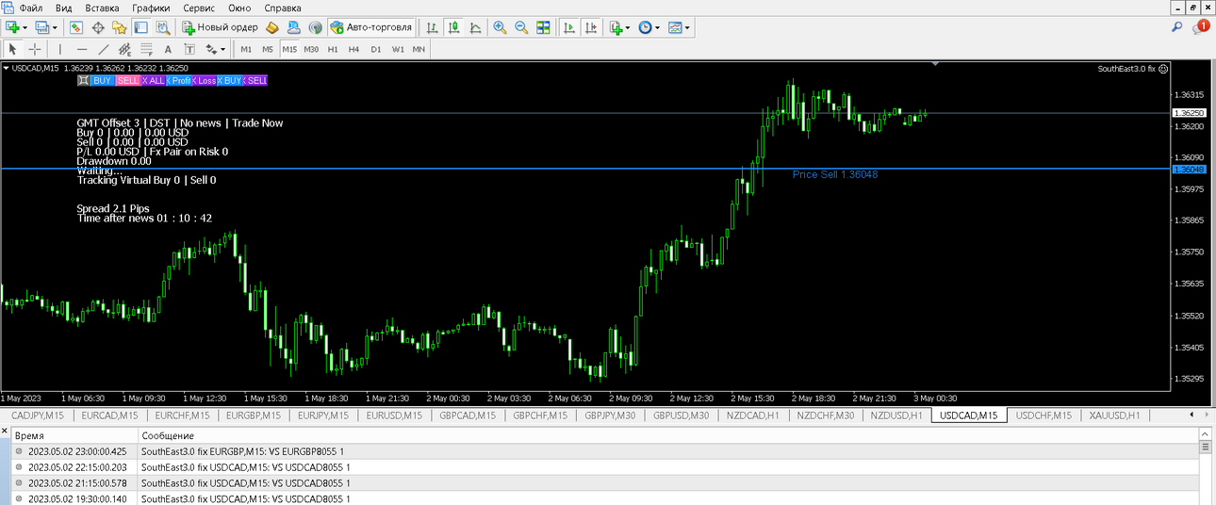The width and height of the screenshot is (1216, 505).
Task: Open the Файл menu
Action: [30, 8]
